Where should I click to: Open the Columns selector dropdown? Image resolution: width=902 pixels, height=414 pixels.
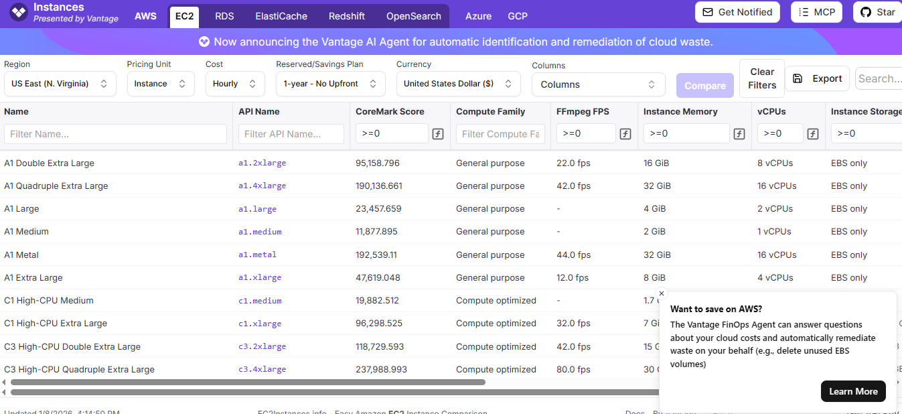(598, 84)
